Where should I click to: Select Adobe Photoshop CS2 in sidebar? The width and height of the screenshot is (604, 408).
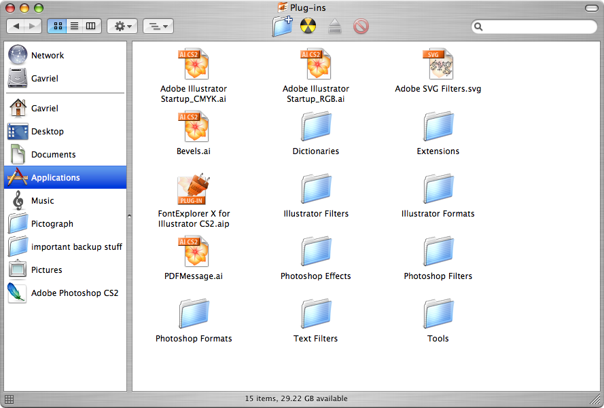(x=65, y=293)
